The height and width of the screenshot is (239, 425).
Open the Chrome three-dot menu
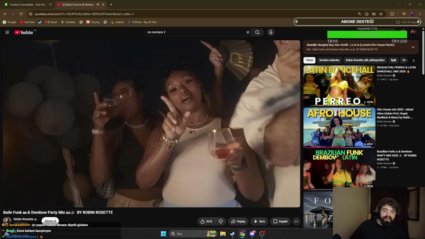click(x=420, y=14)
